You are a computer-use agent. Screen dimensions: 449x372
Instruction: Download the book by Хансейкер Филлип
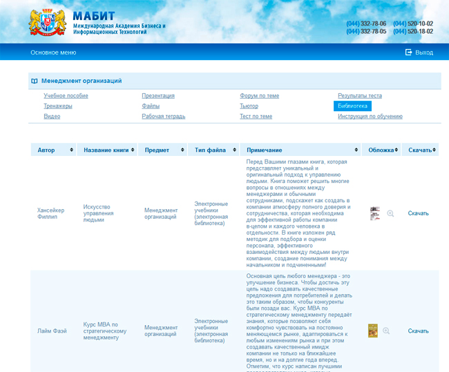[418, 213]
